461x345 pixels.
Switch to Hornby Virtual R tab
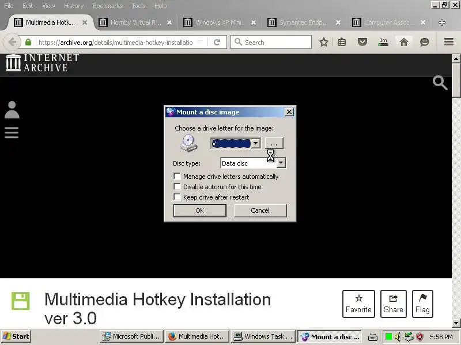pos(134,22)
